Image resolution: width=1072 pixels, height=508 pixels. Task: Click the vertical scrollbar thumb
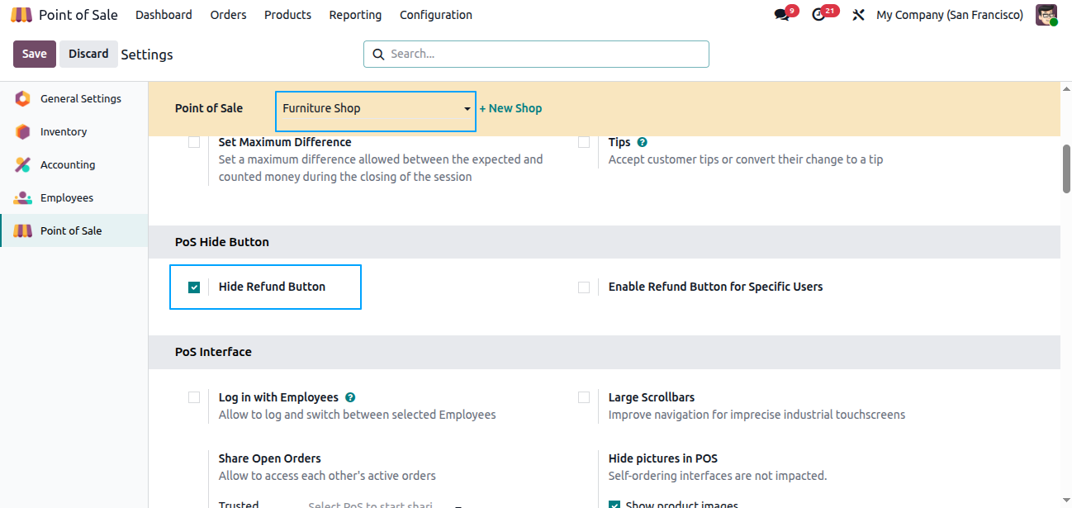1066,169
